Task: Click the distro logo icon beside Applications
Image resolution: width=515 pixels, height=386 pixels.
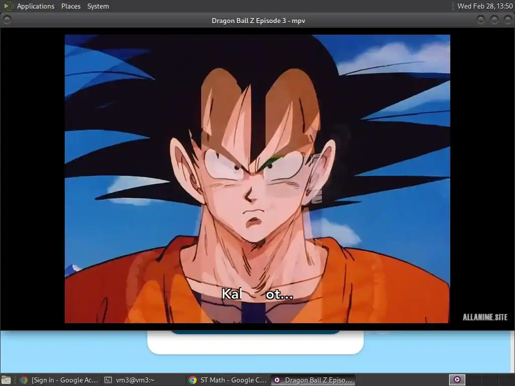Action: [8, 6]
